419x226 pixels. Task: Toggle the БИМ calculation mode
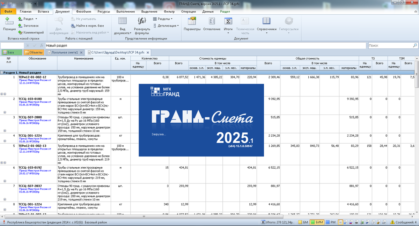318,222
